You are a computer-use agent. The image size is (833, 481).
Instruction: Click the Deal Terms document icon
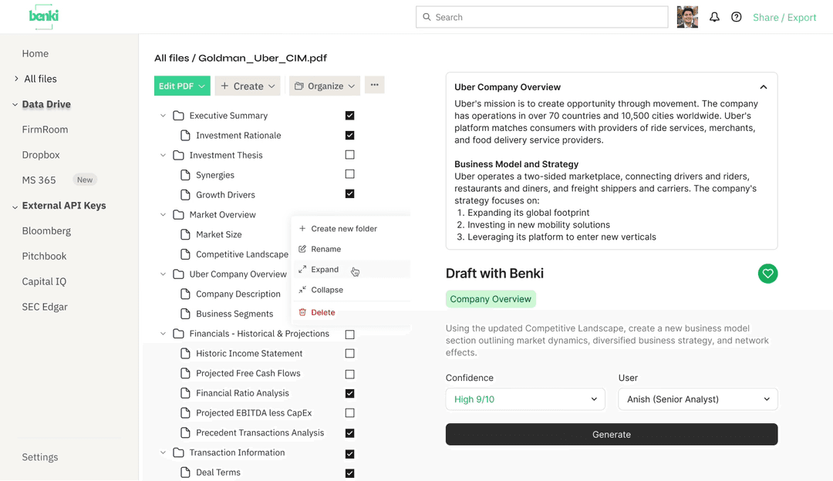tap(185, 473)
